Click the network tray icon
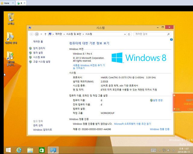193x154 pixels. tap(164, 150)
